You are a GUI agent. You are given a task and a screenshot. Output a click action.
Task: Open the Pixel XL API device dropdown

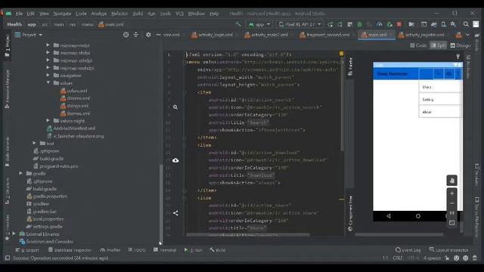tap(300, 24)
